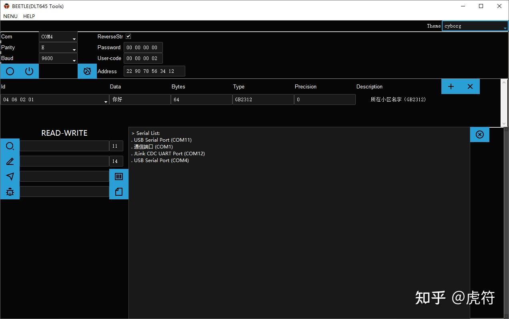Click the Serial List header line
This screenshot has width=509, height=319.
[x=146, y=133]
